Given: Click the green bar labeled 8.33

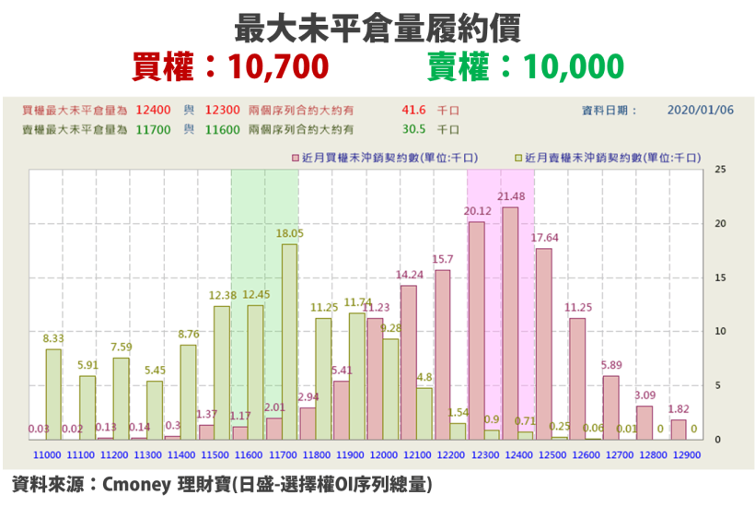Looking at the screenshot, I should 53,395.
